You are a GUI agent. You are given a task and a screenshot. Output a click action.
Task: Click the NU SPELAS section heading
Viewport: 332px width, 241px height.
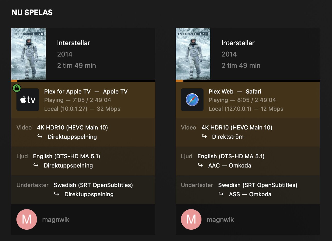pos(32,12)
